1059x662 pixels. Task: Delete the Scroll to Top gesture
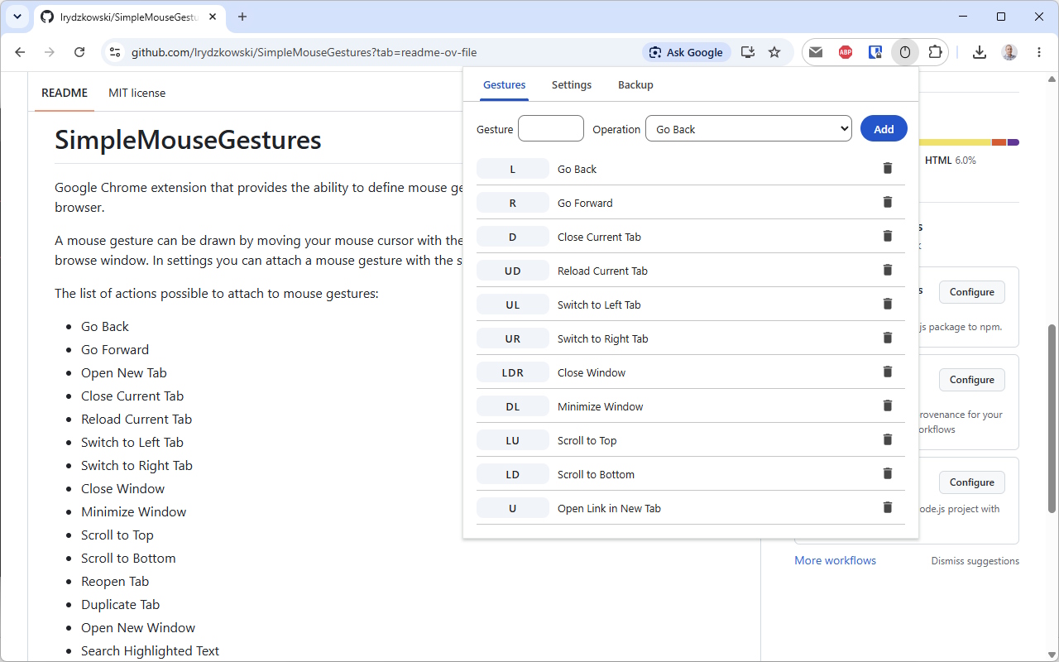point(888,439)
